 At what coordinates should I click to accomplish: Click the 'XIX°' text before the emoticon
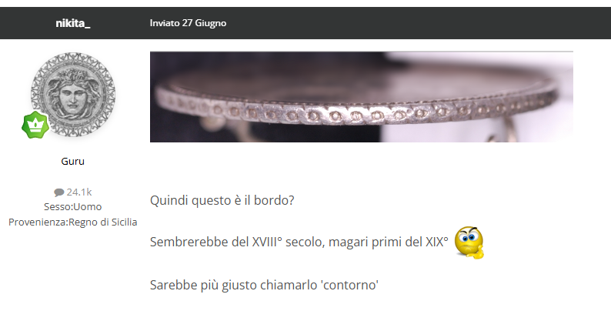[437, 242]
